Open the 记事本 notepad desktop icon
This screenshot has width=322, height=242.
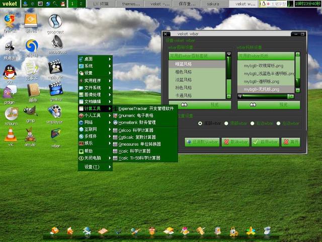[31, 69]
